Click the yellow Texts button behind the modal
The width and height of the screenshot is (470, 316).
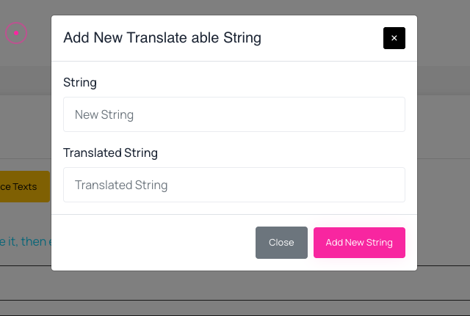tap(25, 186)
